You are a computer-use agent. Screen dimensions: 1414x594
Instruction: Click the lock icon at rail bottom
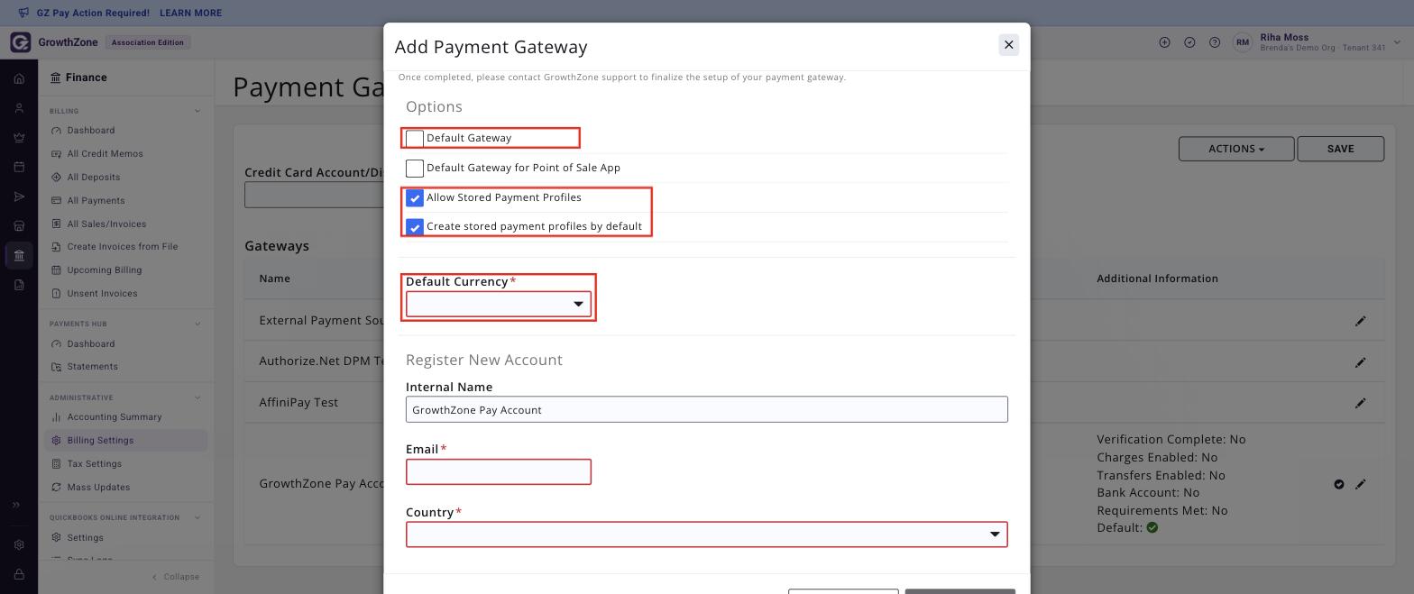click(19, 574)
